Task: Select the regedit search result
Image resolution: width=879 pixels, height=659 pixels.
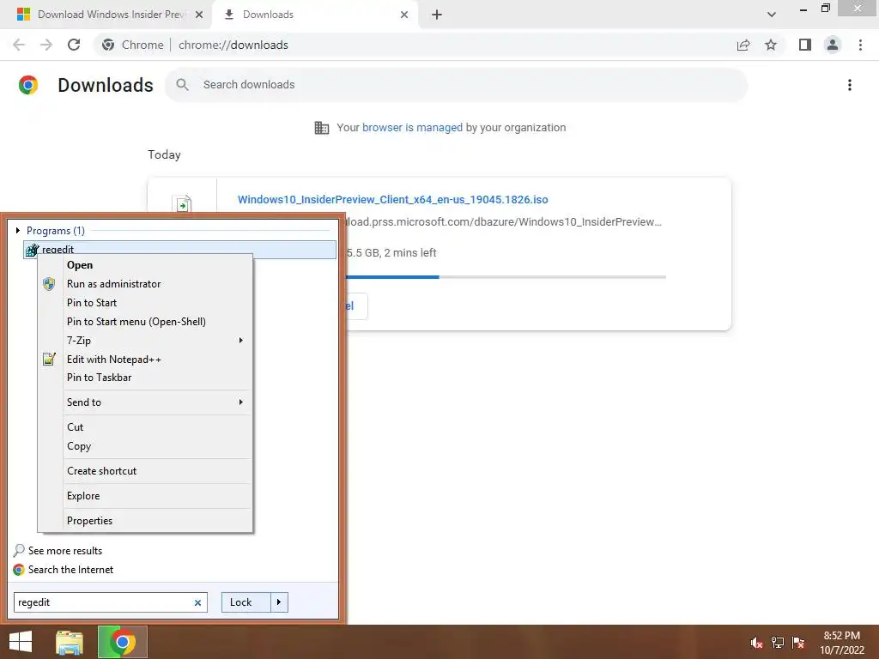Action: coord(179,250)
